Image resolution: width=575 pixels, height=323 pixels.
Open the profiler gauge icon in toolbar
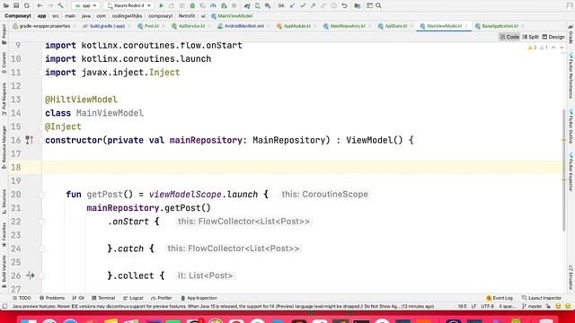point(213,6)
